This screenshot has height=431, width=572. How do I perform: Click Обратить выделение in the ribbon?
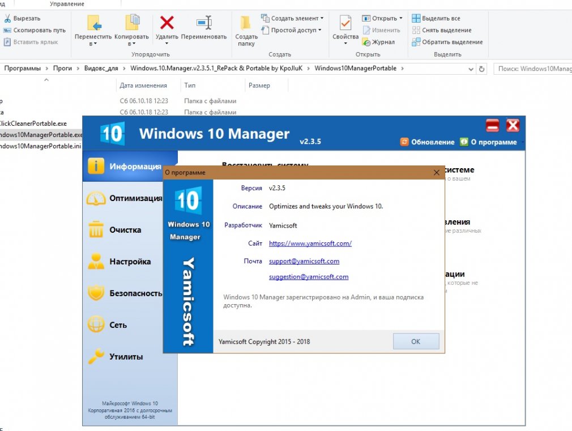[447, 42]
